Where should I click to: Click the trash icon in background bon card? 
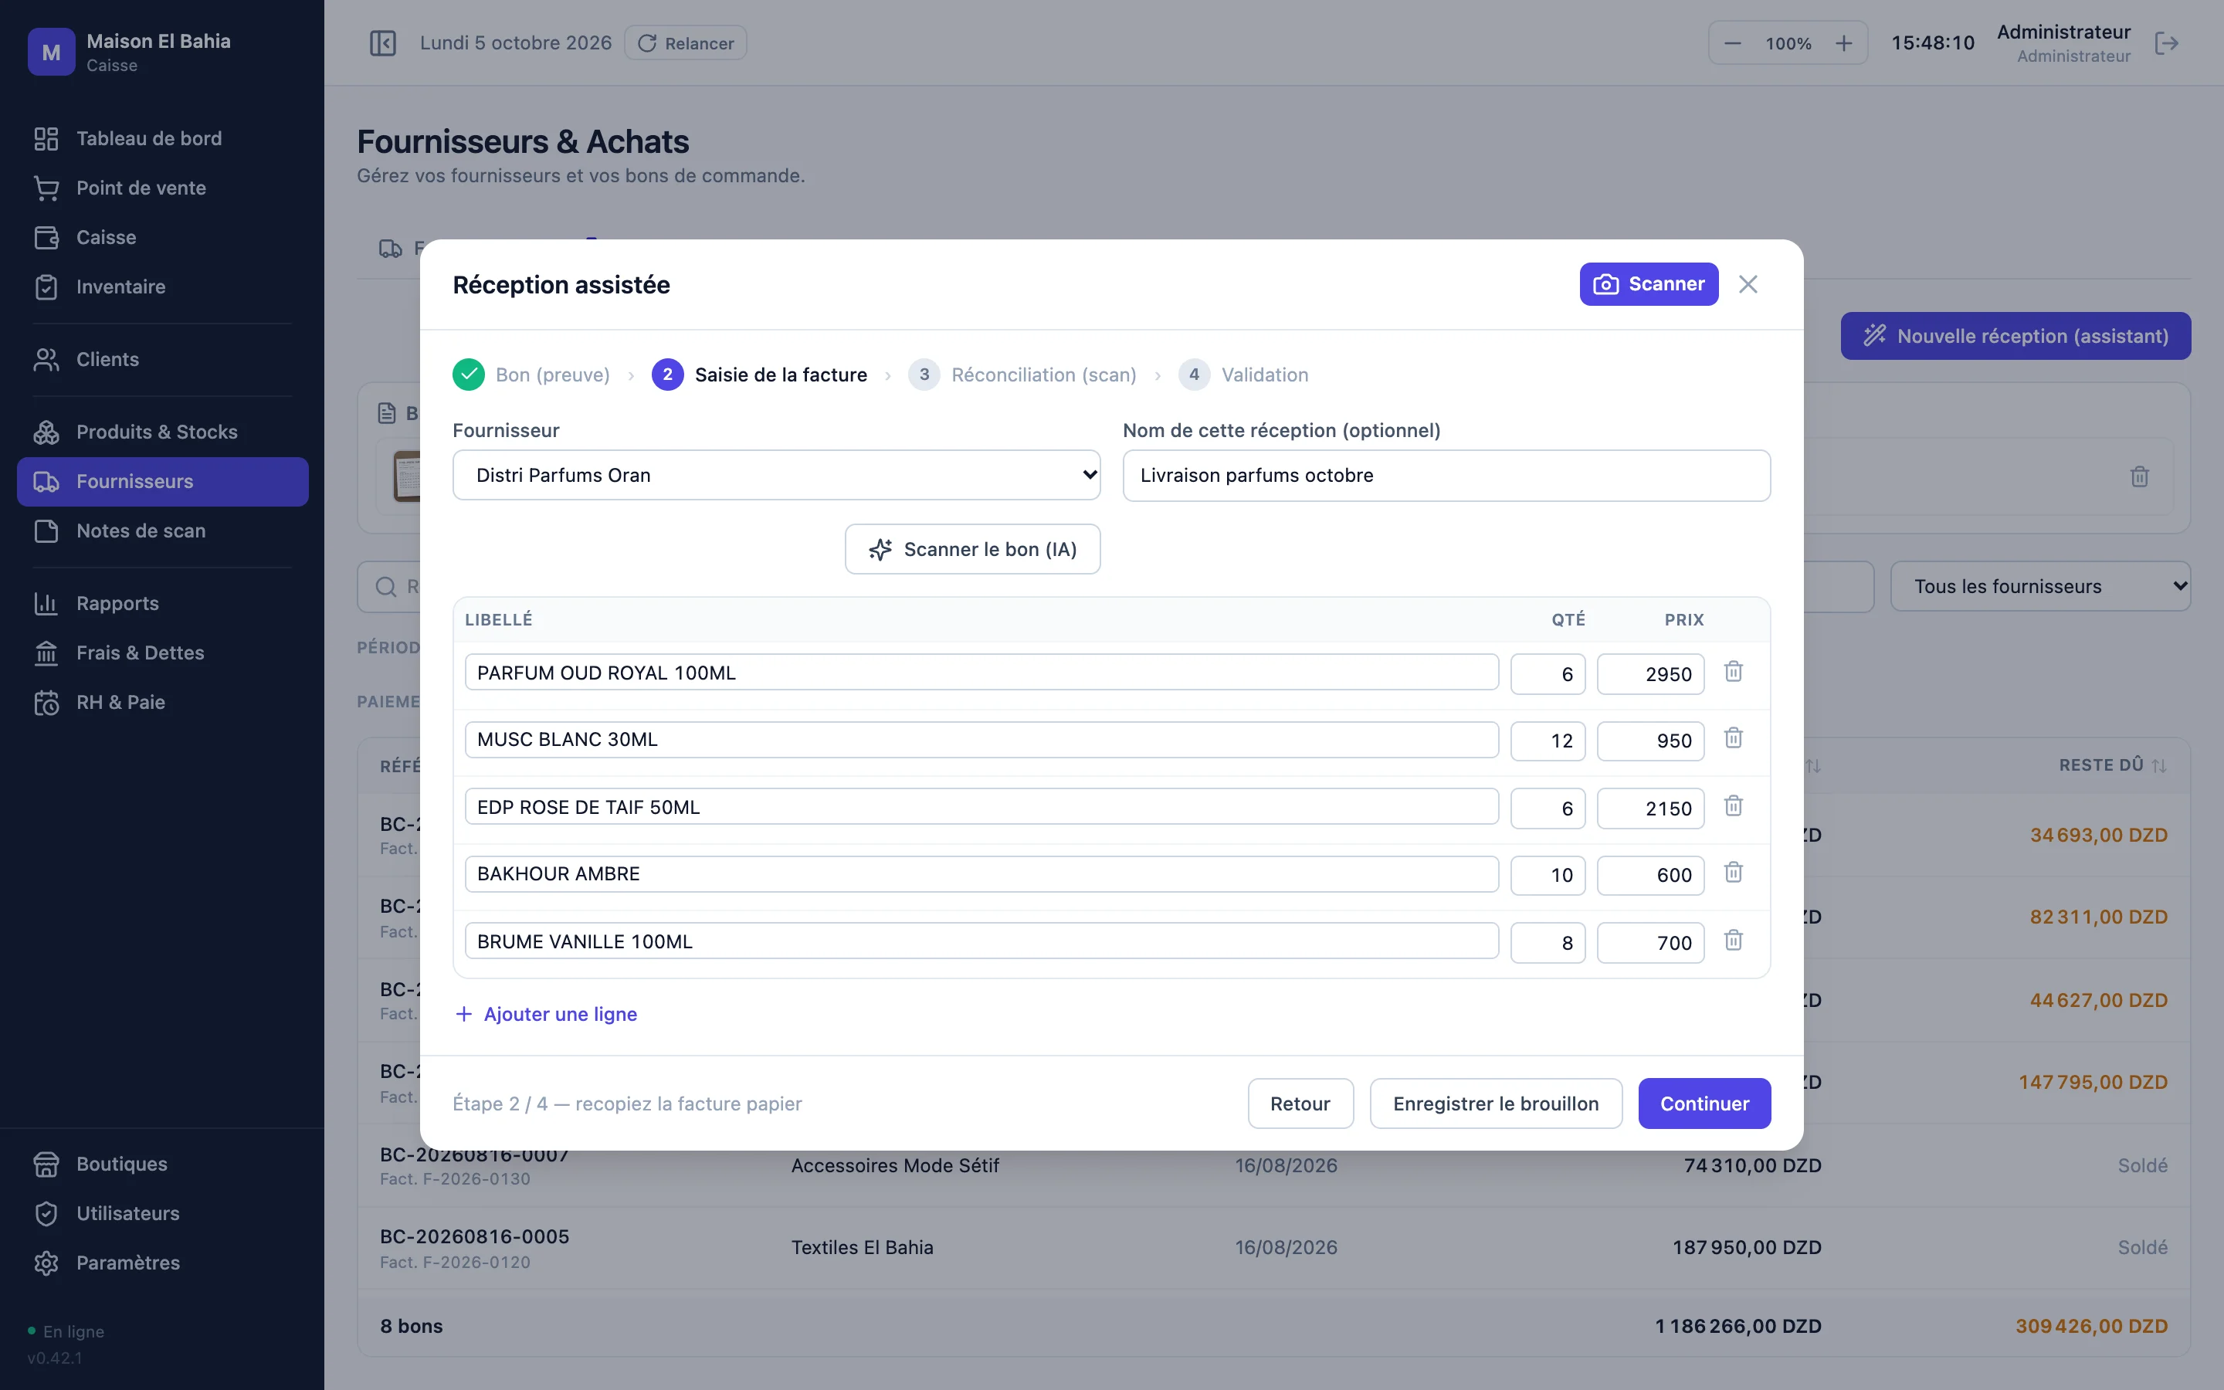coord(2140,476)
